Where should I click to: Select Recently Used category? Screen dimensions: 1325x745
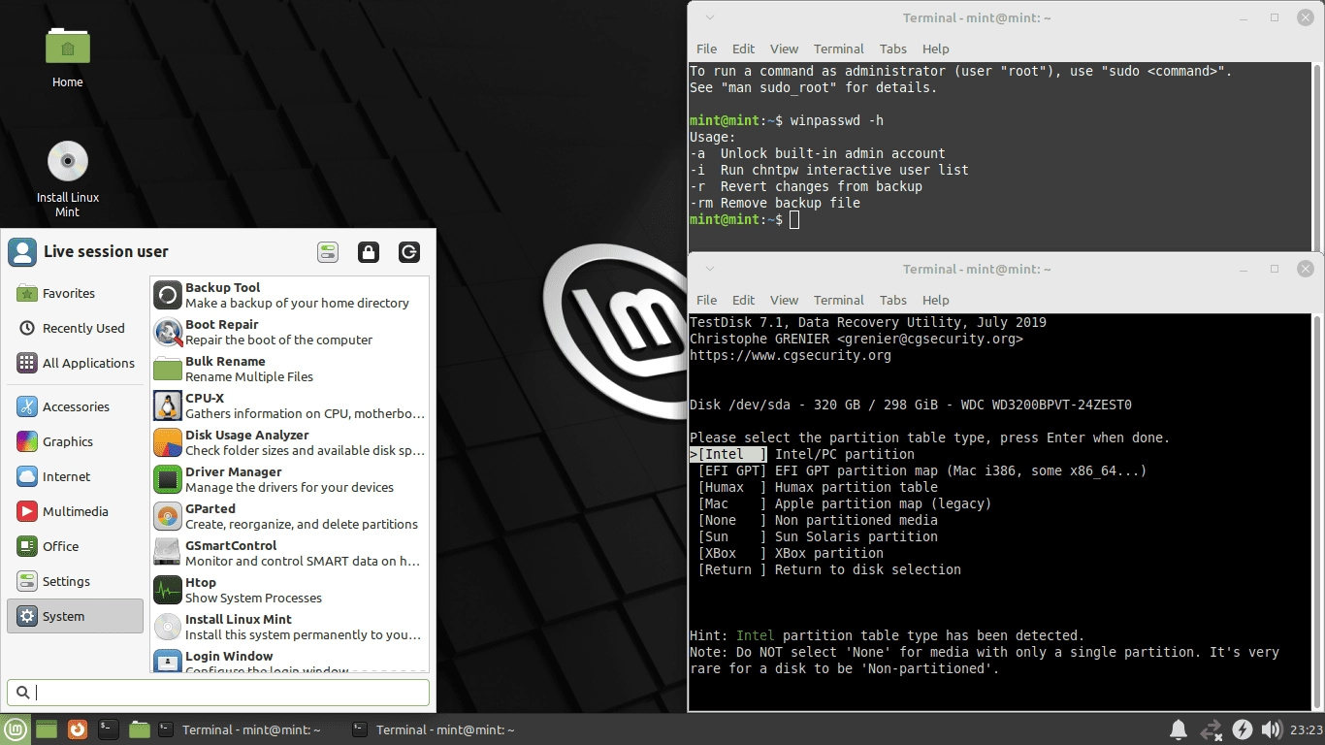[76, 328]
